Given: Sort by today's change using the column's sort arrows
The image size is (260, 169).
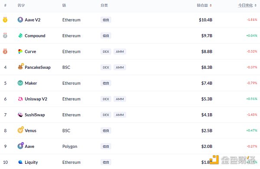Looking at the screenshot, I should pyautogui.click(x=256, y=6).
